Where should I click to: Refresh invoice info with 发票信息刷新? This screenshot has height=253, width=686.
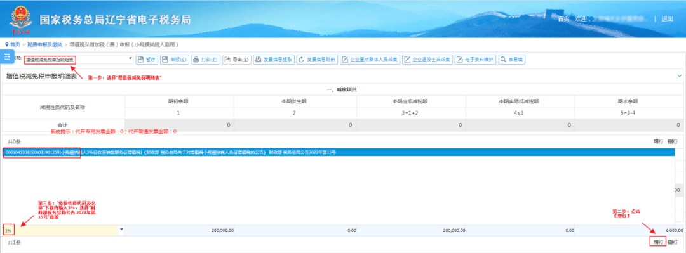click(x=317, y=60)
